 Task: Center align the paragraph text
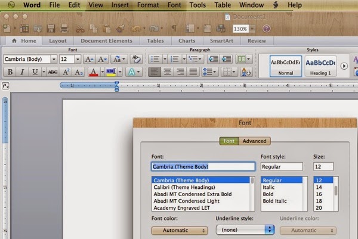pyautogui.click(x=167, y=72)
